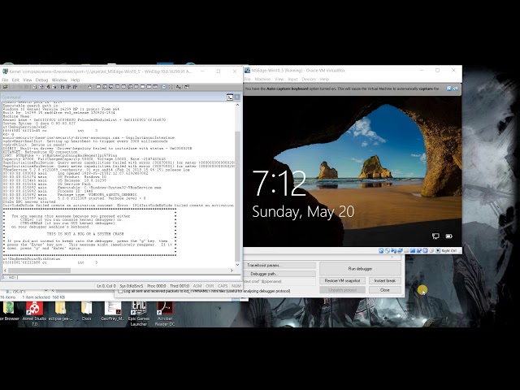Open the Locals window toolbar icon in WinDbg
The width and height of the screenshot is (520, 390).
point(111,87)
